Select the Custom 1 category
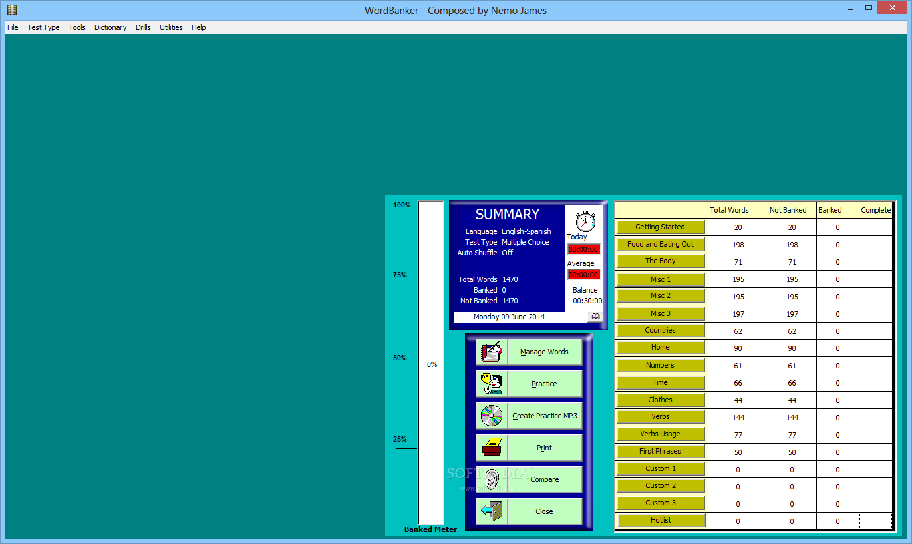Image resolution: width=912 pixels, height=544 pixels. coord(661,469)
